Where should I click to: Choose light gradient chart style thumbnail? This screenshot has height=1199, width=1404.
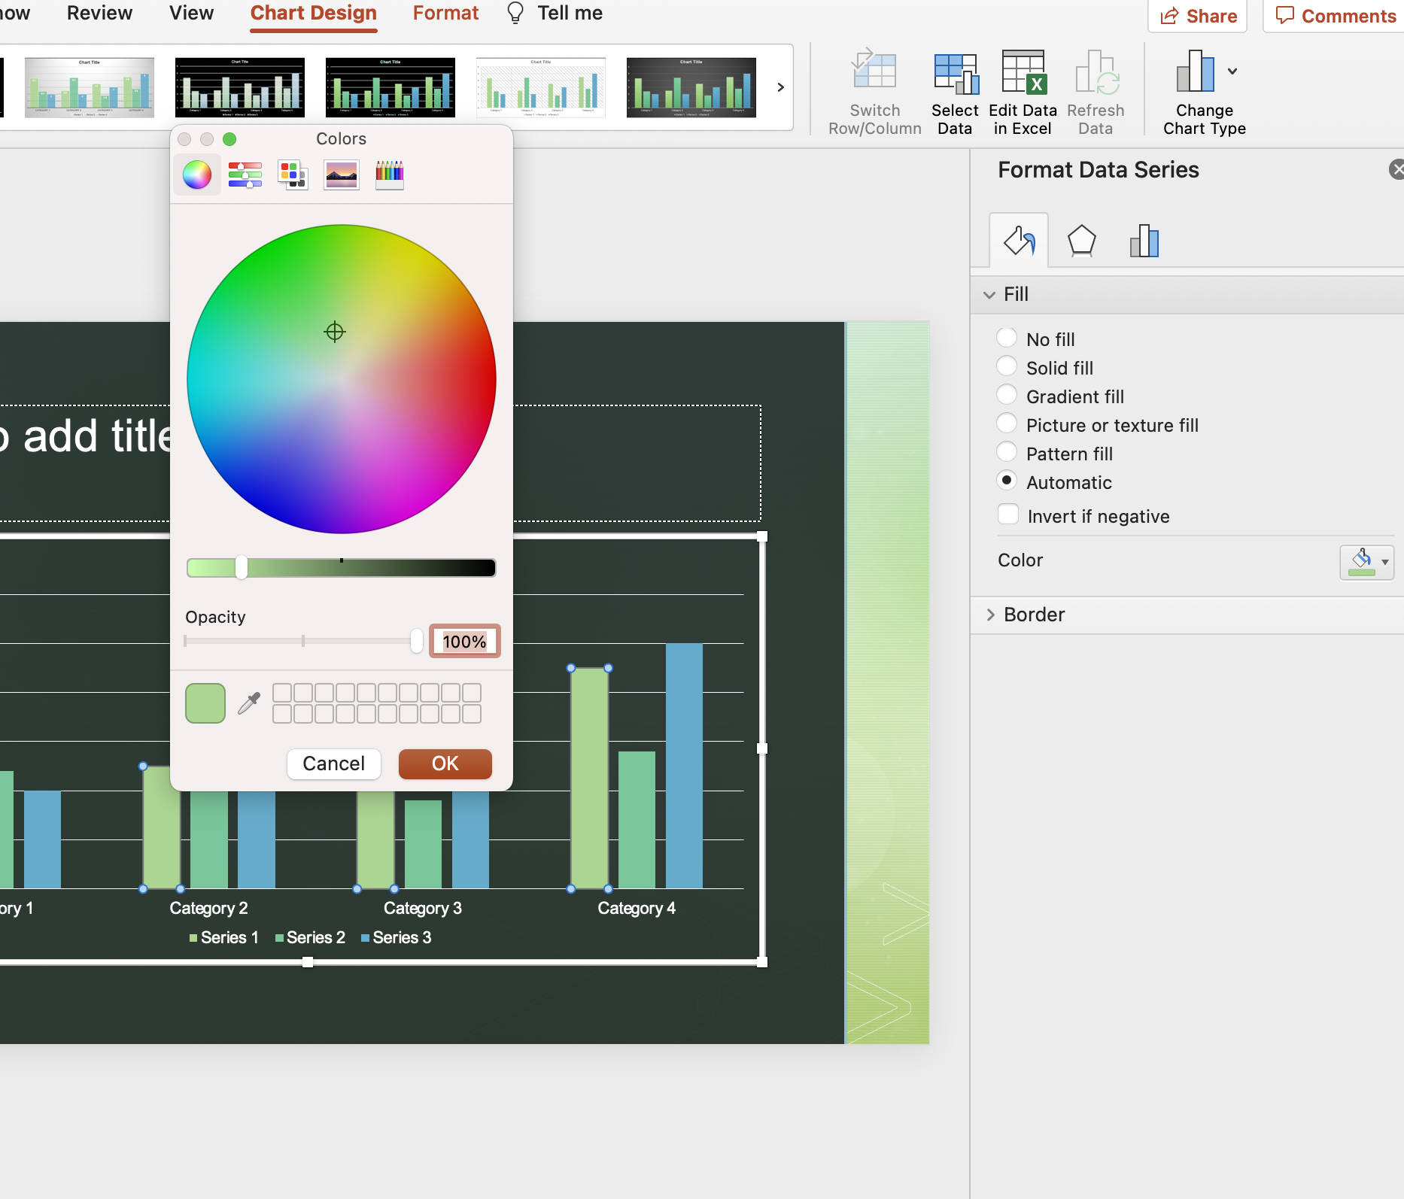coord(90,87)
